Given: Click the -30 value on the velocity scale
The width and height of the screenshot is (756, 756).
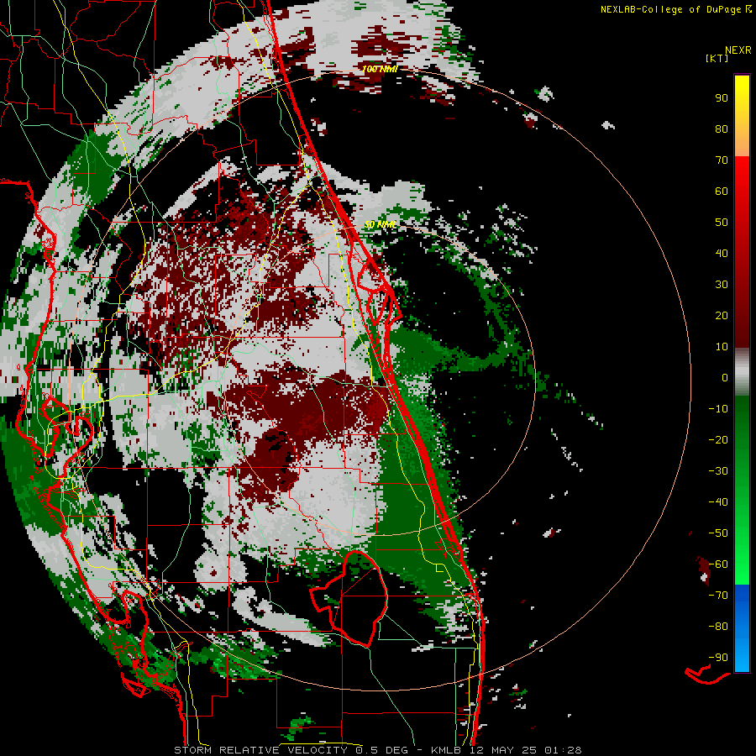Looking at the screenshot, I should coord(718,471).
